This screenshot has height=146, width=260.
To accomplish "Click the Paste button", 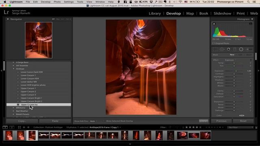I will (x=55, y=121).
